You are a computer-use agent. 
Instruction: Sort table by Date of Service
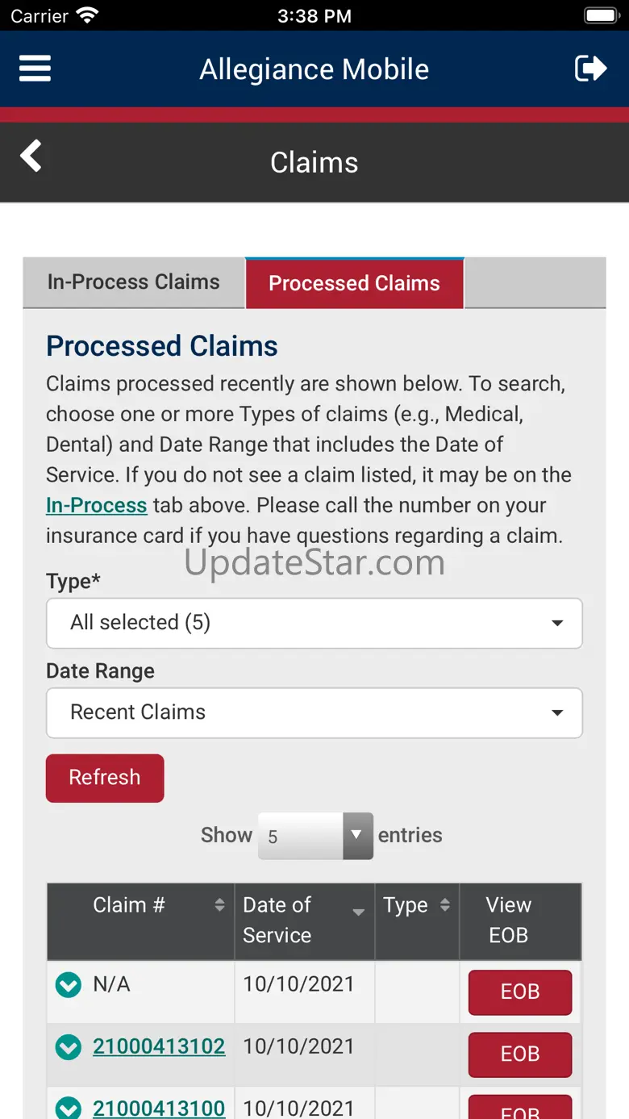304,920
